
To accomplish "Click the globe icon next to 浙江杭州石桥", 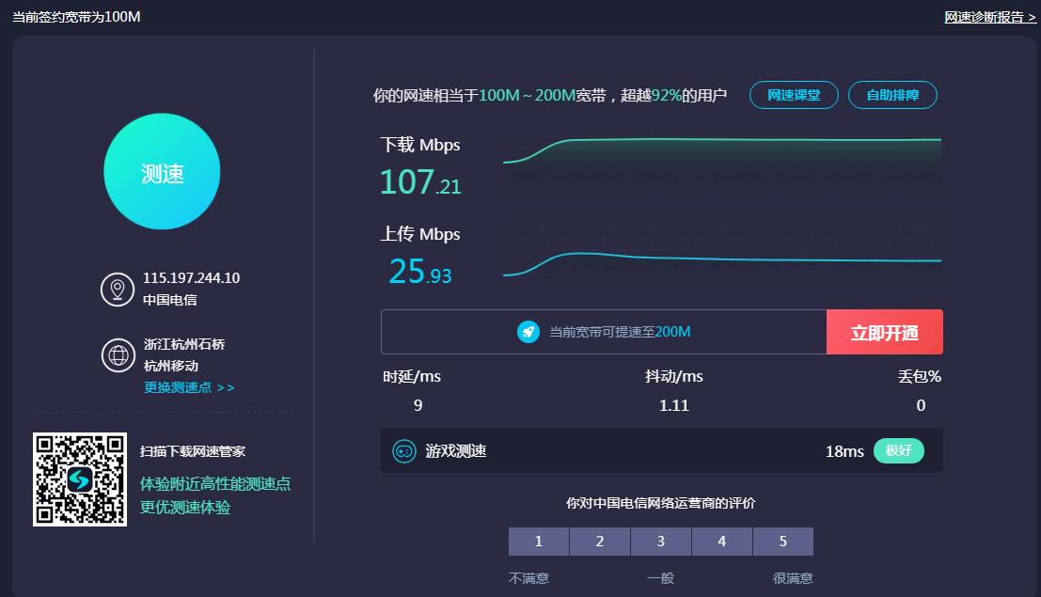I will pos(118,355).
